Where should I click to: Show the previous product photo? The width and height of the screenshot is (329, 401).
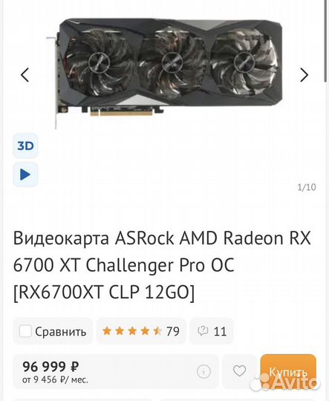[25, 75]
